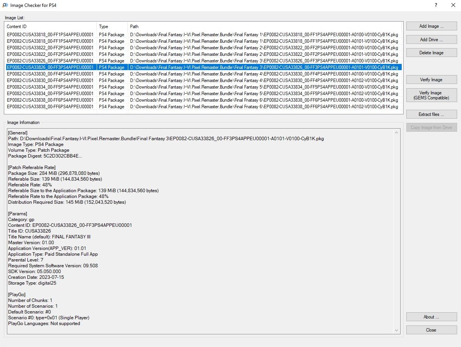Click the Add Drive button
461x347 pixels.
[431, 39]
